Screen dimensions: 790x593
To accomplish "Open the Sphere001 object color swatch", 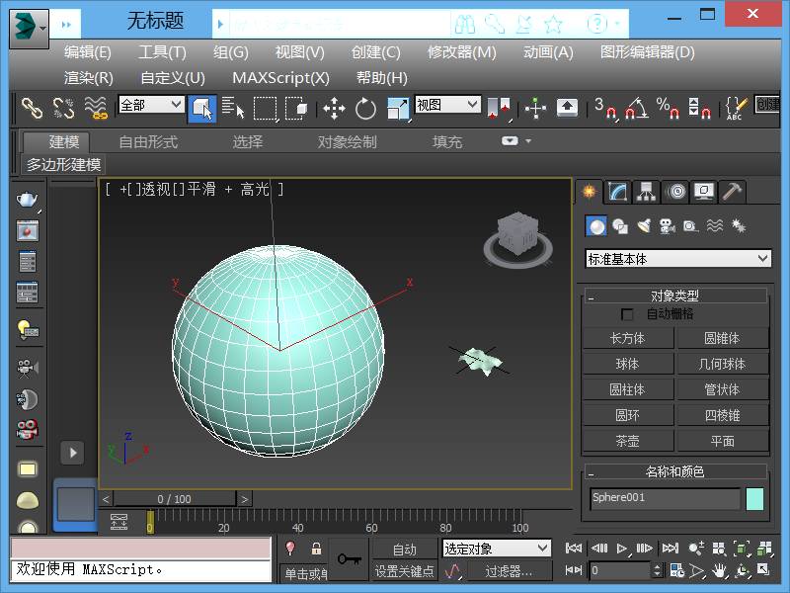I will (754, 499).
